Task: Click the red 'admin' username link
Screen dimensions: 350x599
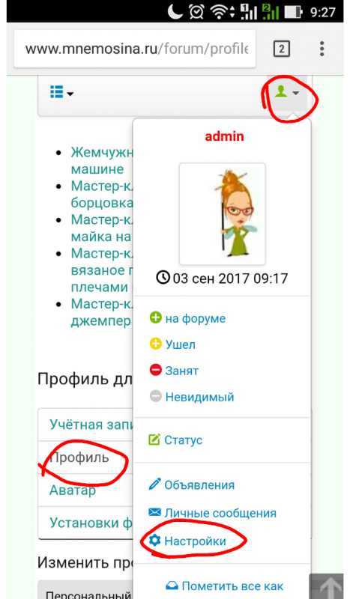Action: click(224, 136)
